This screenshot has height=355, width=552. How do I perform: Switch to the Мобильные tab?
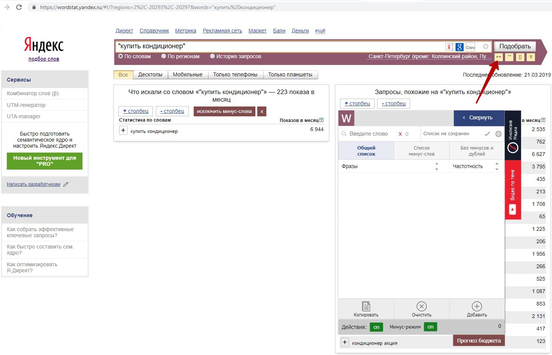click(188, 75)
